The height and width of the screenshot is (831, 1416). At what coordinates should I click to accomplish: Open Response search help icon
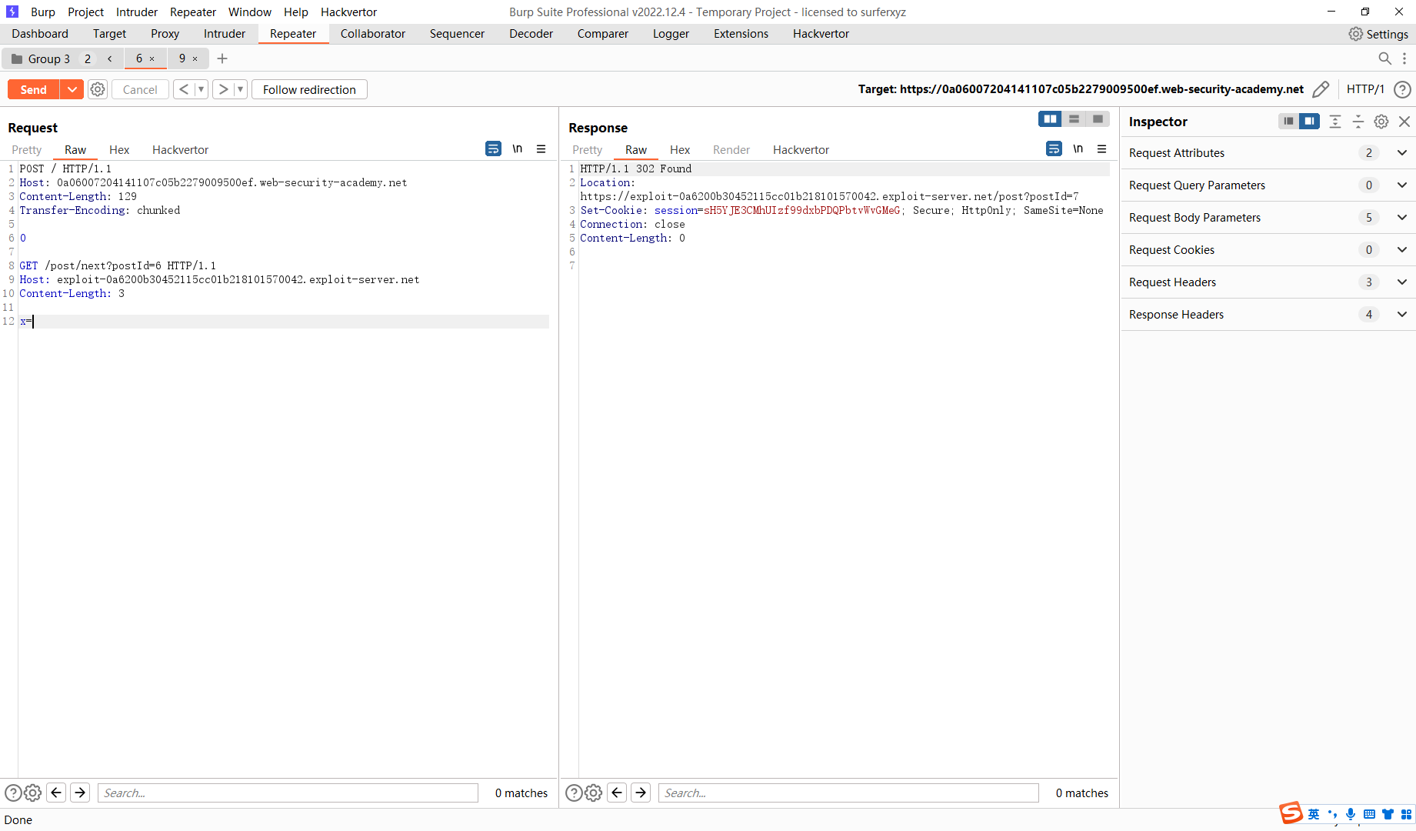coord(574,793)
